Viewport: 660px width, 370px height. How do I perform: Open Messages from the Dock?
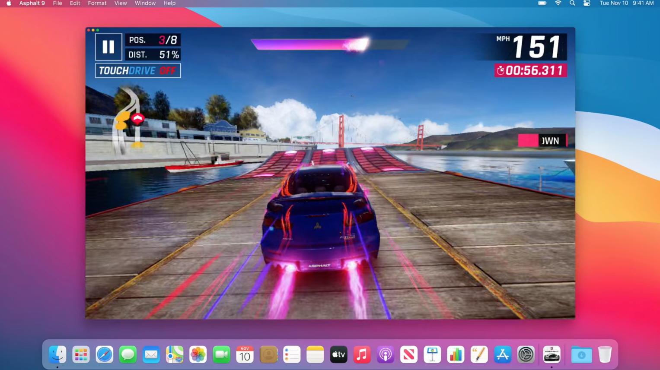128,354
